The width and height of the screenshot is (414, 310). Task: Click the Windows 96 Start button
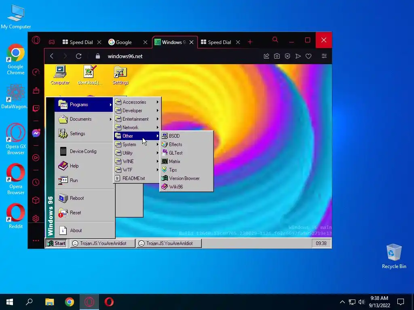pos(56,243)
